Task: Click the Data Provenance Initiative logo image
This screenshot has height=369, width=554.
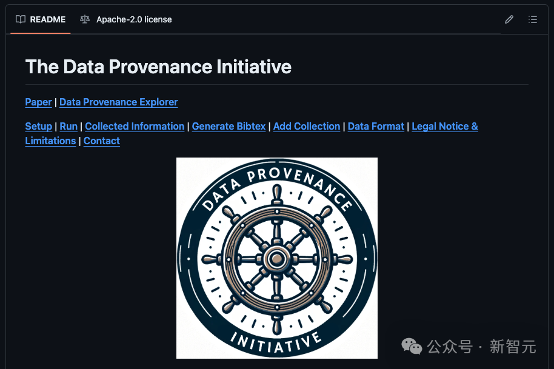Action: [x=277, y=258]
